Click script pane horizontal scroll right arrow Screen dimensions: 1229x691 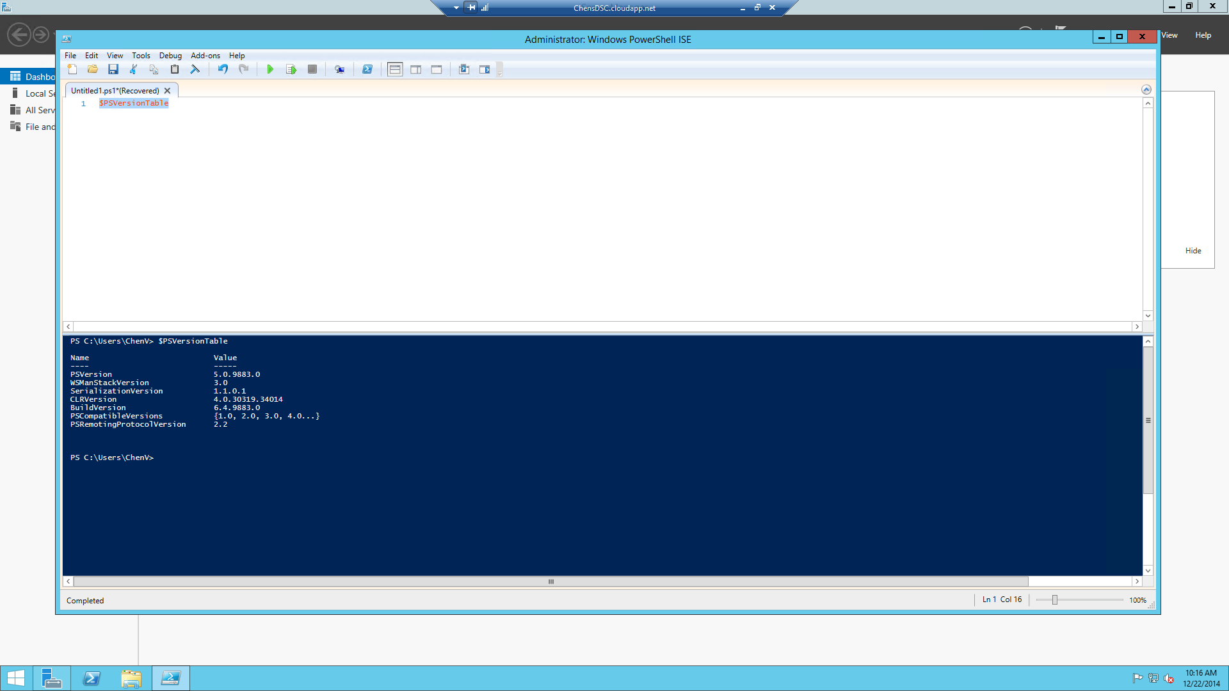1137,327
